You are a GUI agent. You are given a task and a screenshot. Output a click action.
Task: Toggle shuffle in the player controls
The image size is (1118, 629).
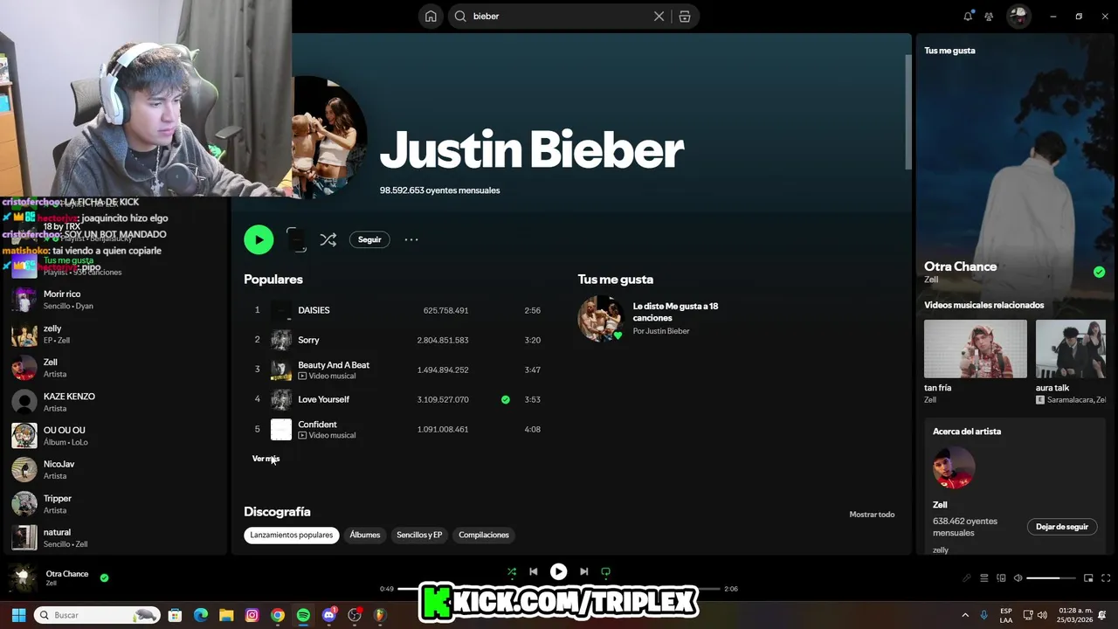coord(512,571)
